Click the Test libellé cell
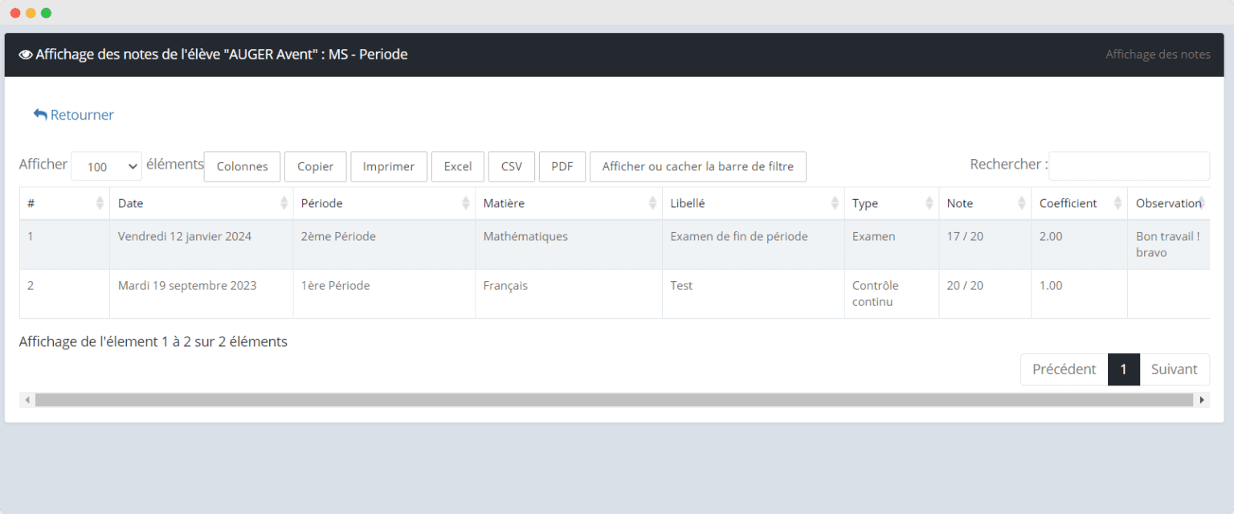Image resolution: width=1234 pixels, height=514 pixels. pos(754,294)
